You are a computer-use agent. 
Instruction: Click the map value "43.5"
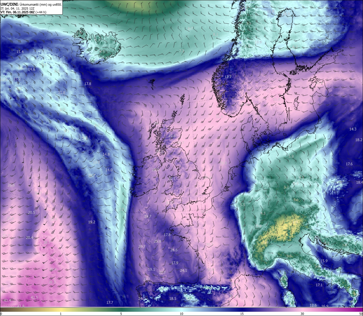[x=34, y=298]
